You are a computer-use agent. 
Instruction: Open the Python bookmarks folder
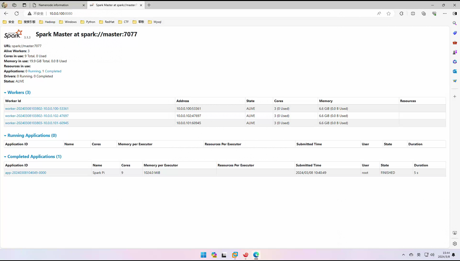coord(88,22)
